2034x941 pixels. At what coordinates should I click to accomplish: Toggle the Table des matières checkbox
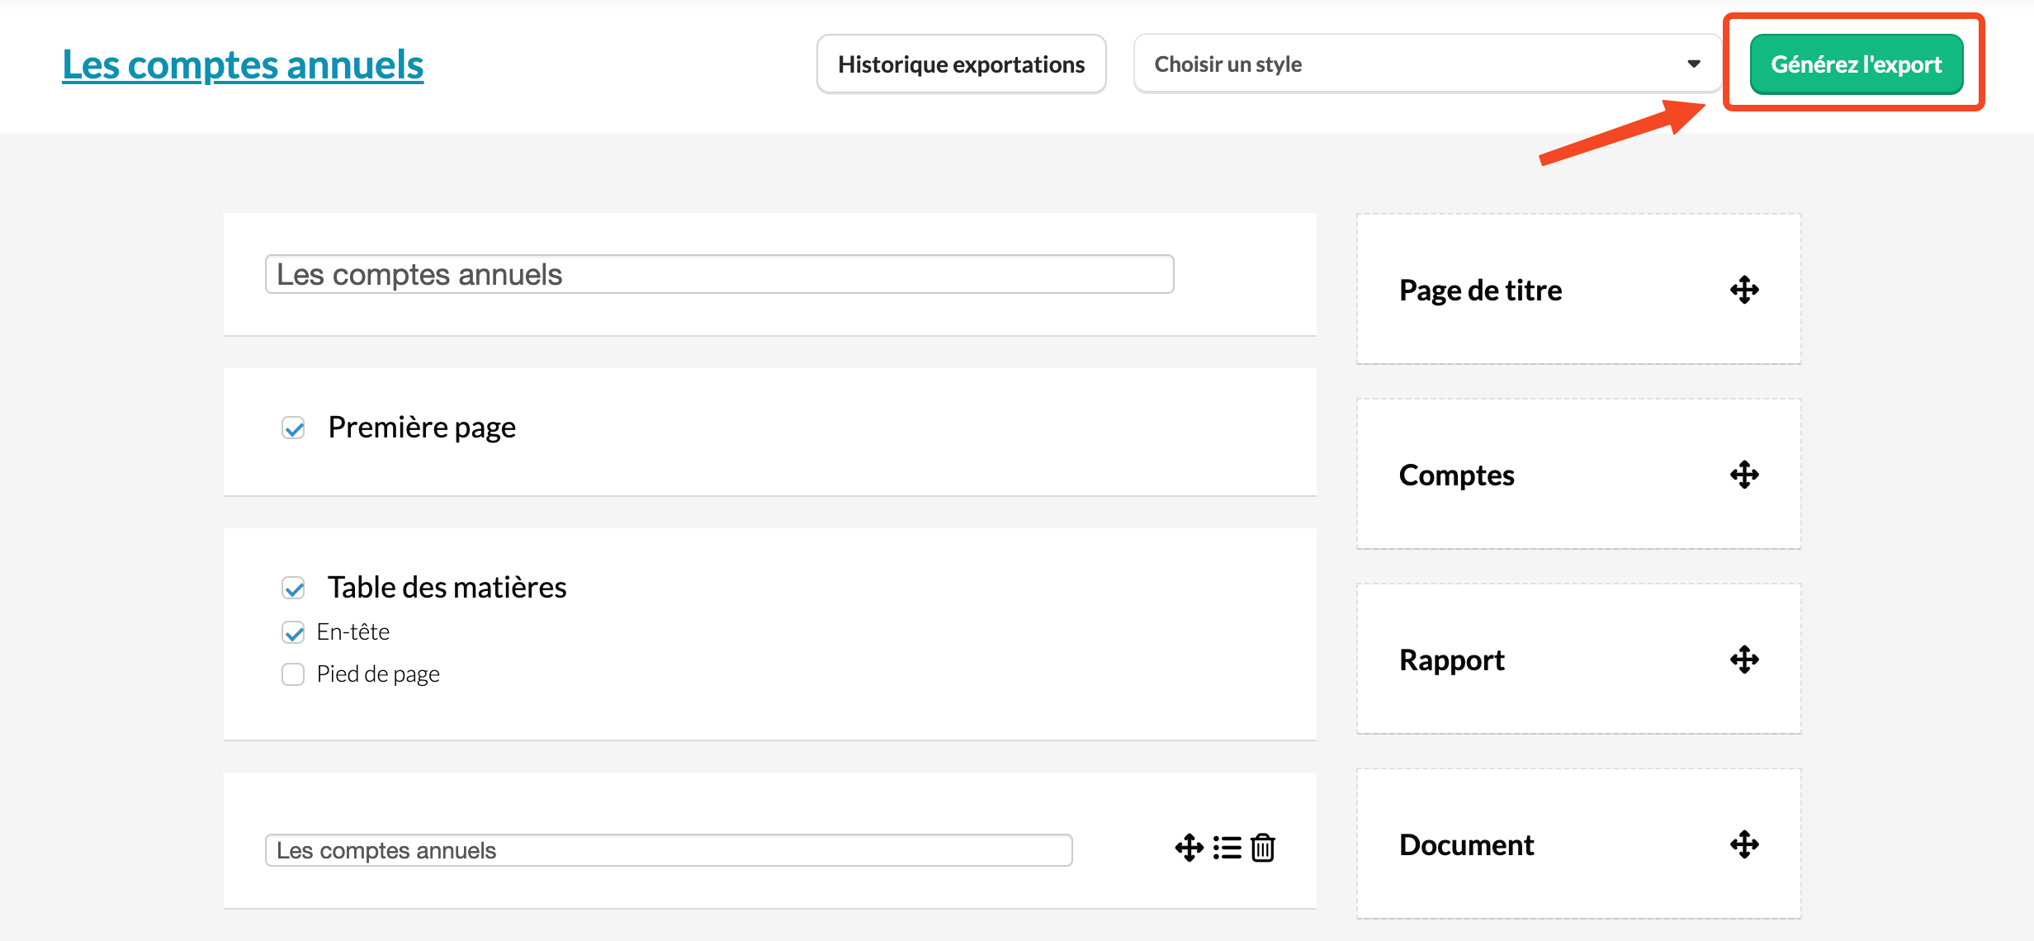[293, 588]
